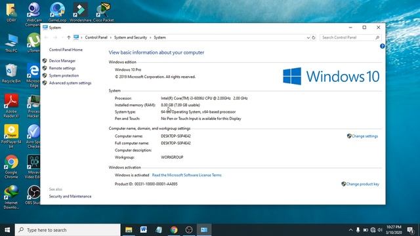Select Microsoft Edge desktop shortcut

tap(33, 75)
